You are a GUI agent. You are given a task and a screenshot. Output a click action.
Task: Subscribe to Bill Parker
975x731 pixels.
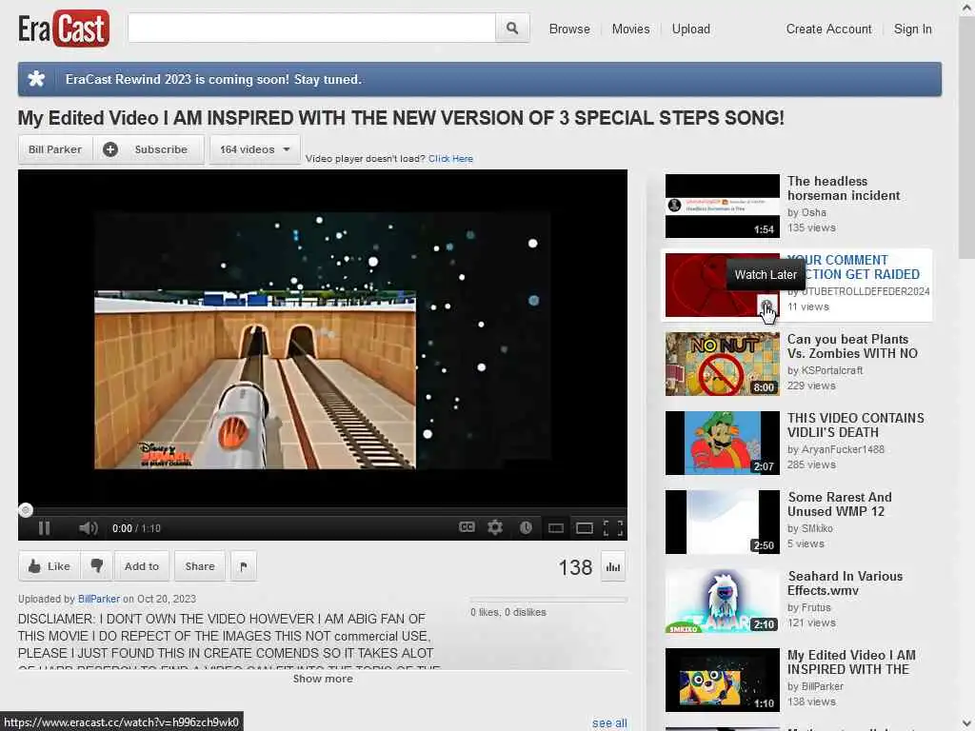(149, 149)
